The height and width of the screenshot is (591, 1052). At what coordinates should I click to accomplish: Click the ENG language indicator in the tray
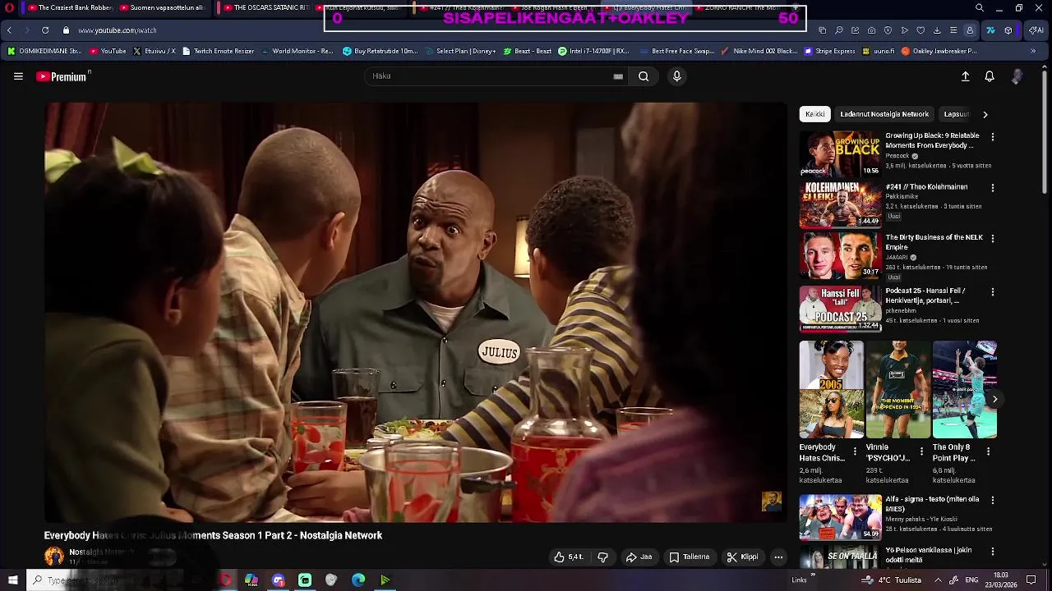coord(971,580)
